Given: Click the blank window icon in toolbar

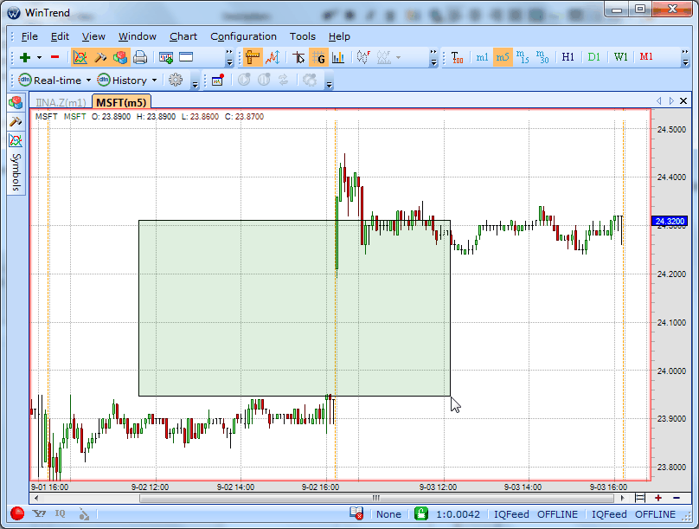Looking at the screenshot, I should [x=186, y=57].
